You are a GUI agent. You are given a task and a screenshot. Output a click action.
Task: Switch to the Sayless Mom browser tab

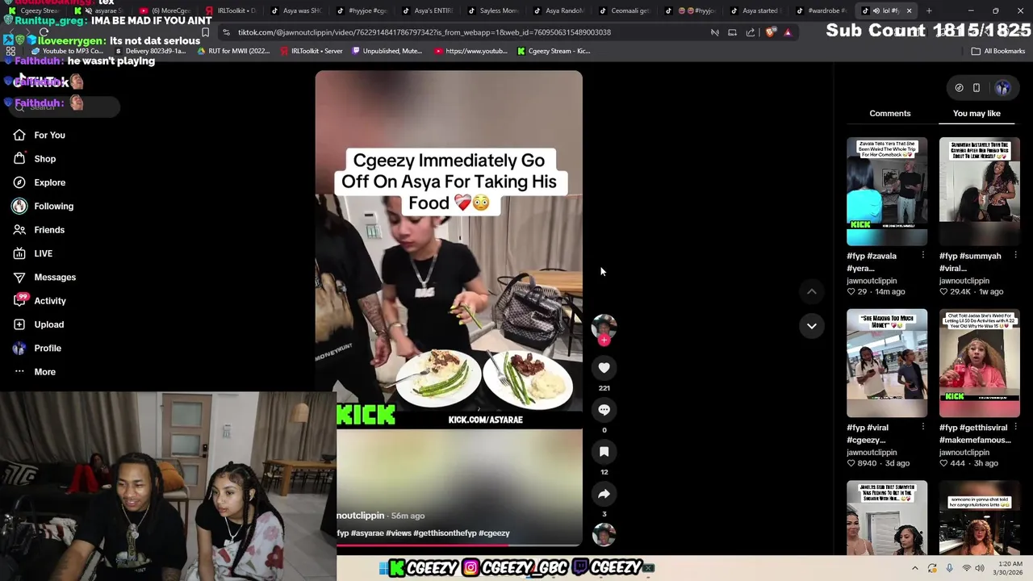492,10
